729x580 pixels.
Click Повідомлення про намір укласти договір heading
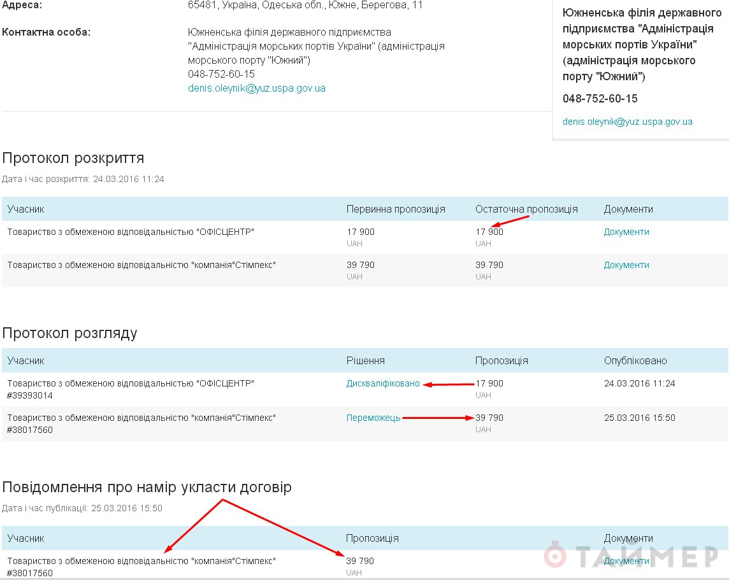147,488
